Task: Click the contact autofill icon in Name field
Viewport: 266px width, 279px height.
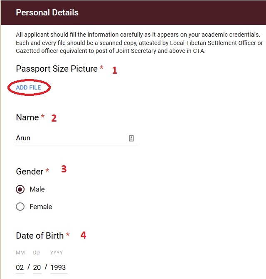Action: (131, 138)
